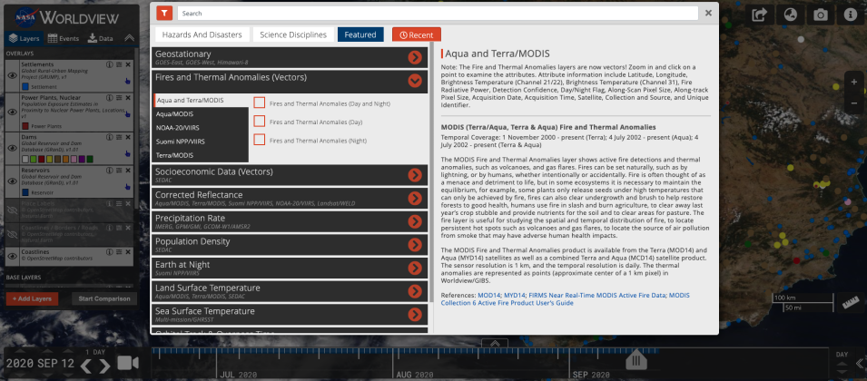This screenshot has width=867, height=381.
Task: Click the layer Search input field
Action: click(x=438, y=14)
